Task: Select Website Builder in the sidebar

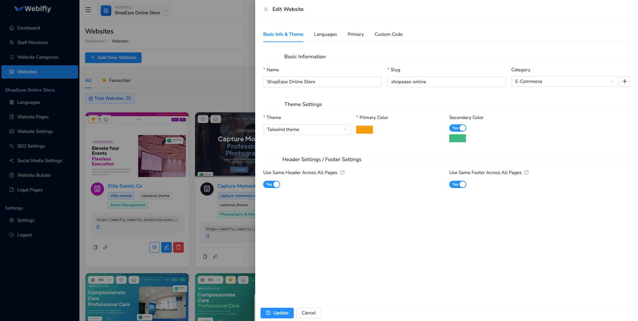Action: coord(34,175)
